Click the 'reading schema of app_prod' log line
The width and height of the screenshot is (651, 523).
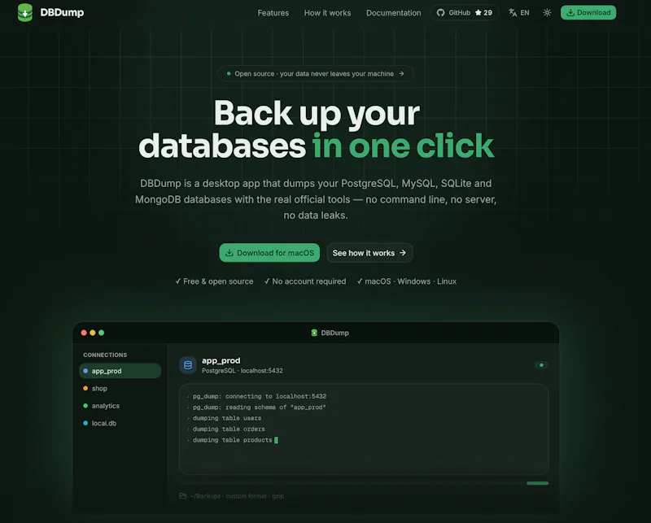pos(259,408)
